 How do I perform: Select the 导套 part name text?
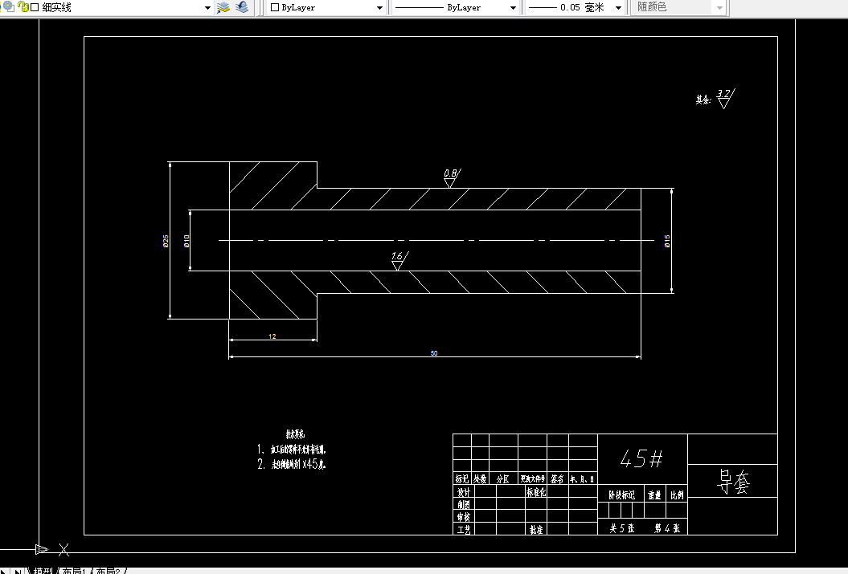pos(733,481)
